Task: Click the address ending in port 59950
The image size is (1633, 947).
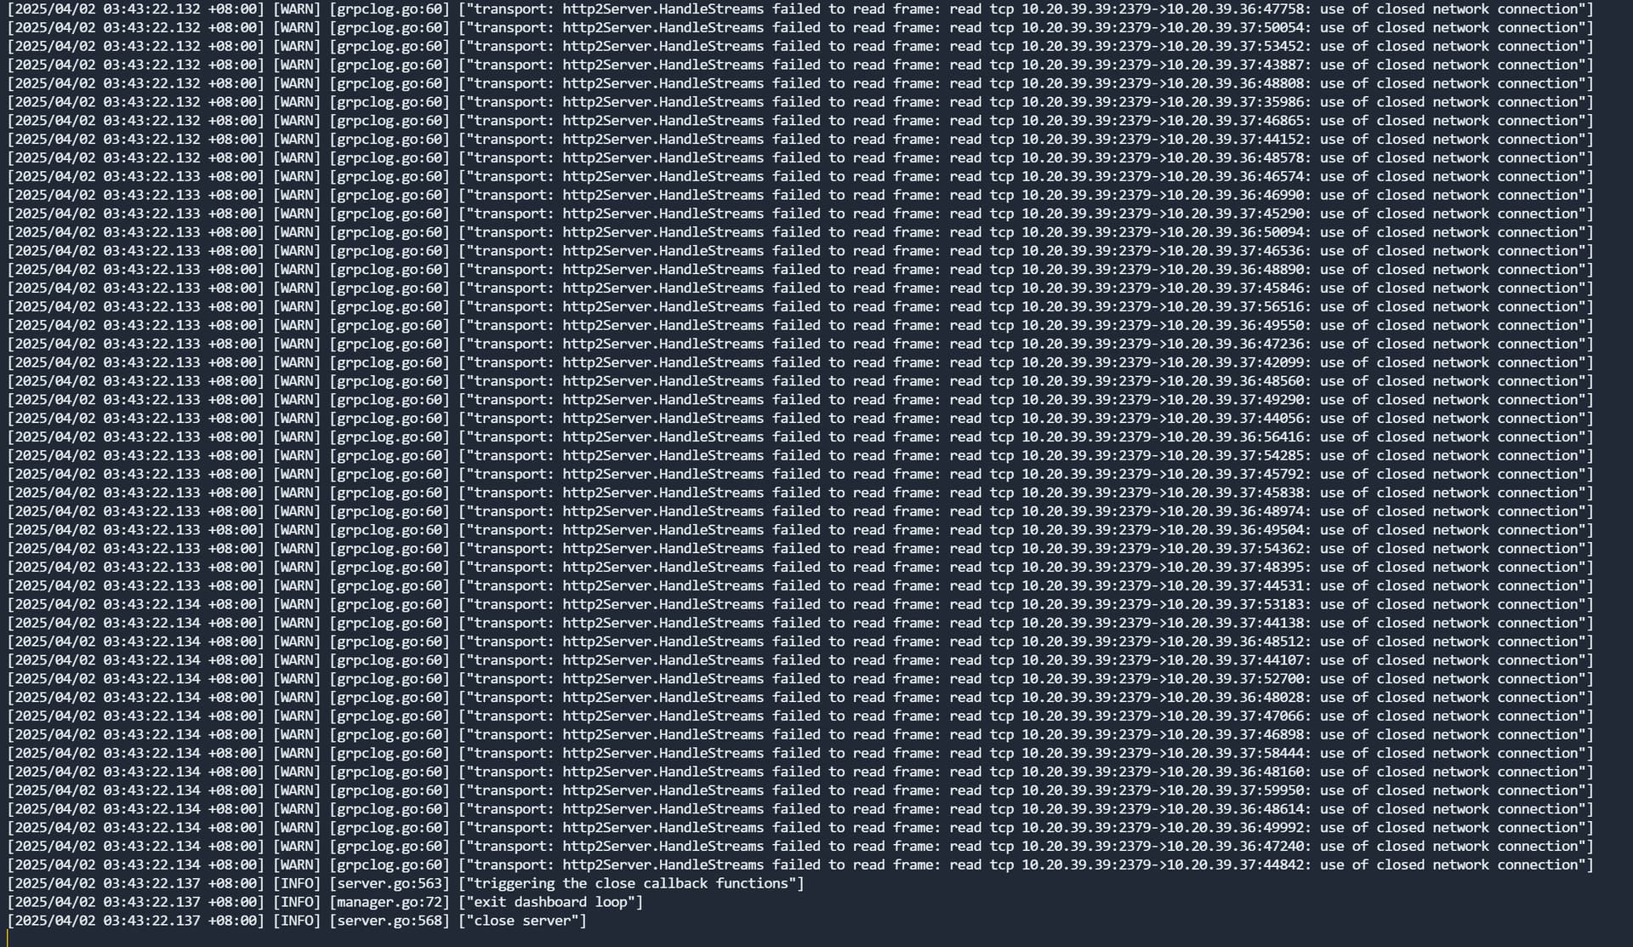Action: [1232, 790]
